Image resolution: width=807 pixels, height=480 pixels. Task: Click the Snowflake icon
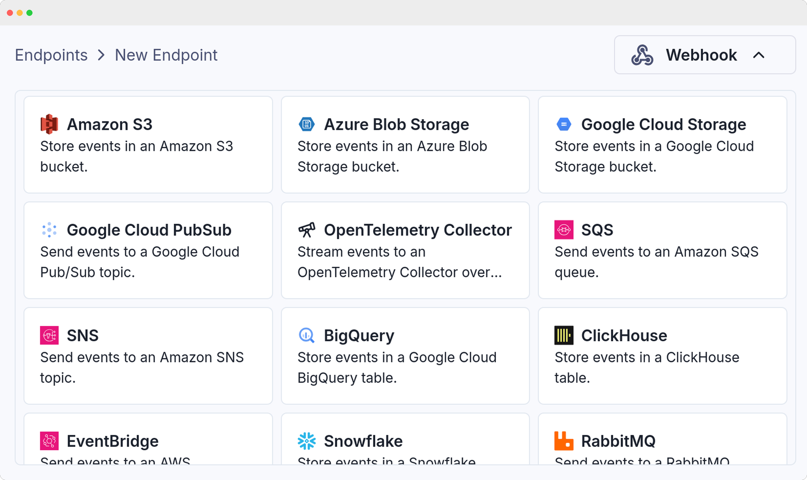pyautogui.click(x=306, y=441)
